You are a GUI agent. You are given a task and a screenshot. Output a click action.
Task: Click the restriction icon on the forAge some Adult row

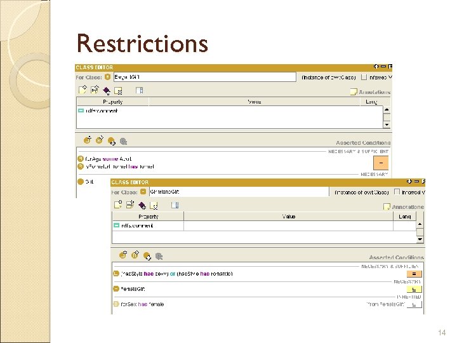pos(81,159)
